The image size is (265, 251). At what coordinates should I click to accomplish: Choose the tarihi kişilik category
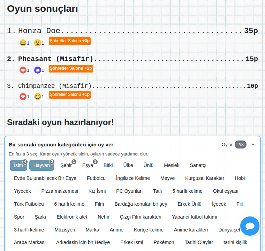(x=235, y=242)
